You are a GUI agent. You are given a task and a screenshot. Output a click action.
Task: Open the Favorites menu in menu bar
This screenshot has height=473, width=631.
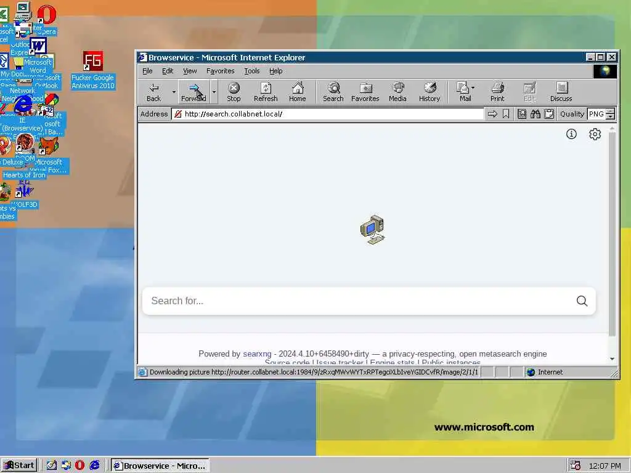(x=220, y=71)
